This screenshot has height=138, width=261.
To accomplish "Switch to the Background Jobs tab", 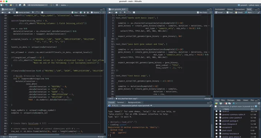I will pos(134,102).
